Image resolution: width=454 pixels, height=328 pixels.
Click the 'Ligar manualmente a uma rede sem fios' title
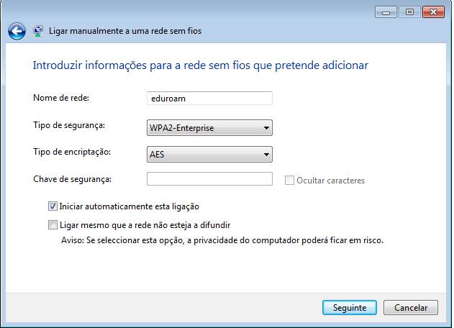(125, 31)
